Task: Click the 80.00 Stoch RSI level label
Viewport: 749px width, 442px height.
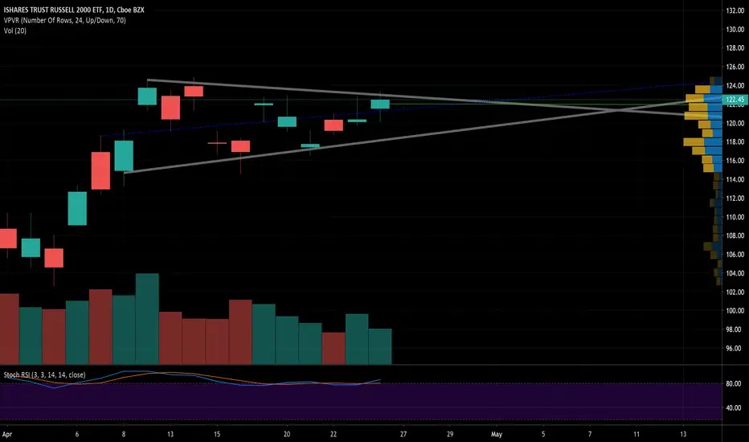Action: click(734, 383)
